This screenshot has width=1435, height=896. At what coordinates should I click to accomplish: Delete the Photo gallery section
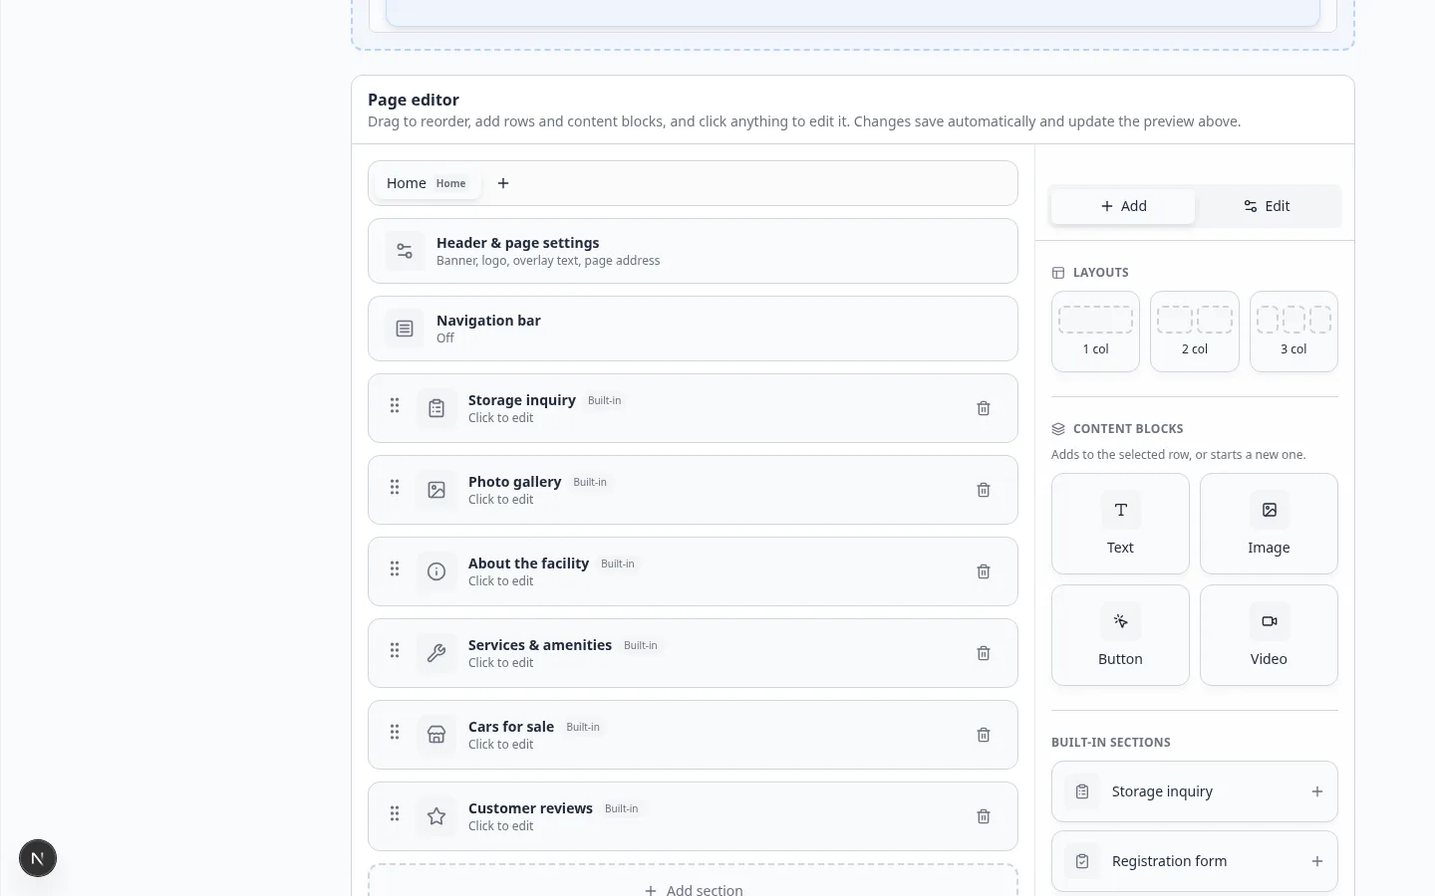pos(984,490)
